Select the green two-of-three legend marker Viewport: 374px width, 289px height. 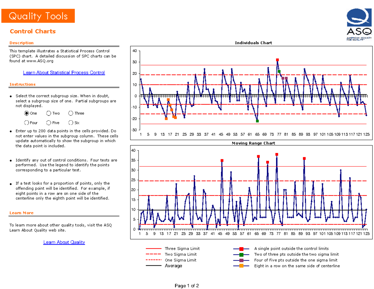241,254
